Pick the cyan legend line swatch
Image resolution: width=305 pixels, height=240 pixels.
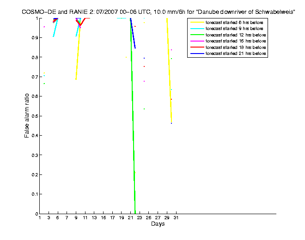tap(197, 29)
